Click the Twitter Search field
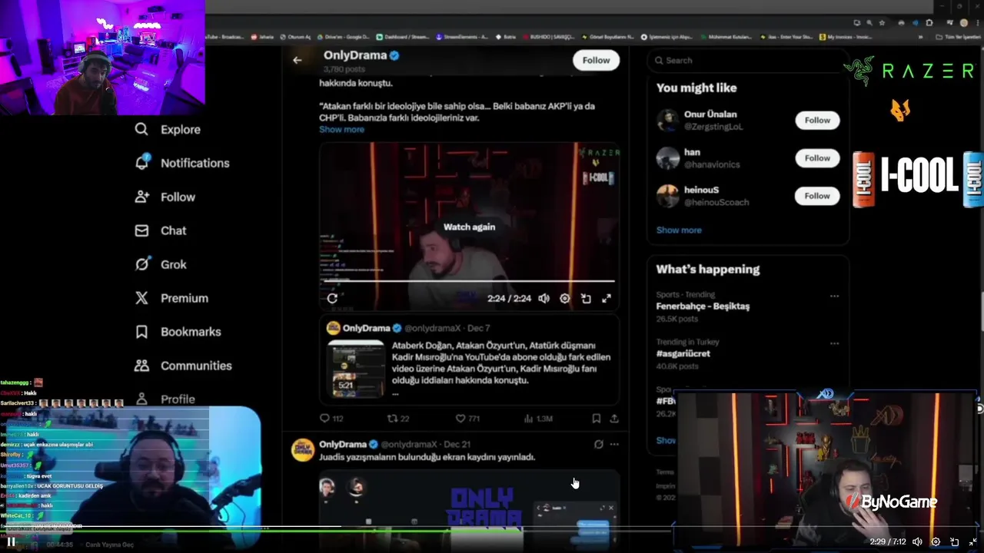This screenshot has width=984, height=553. 748,60
